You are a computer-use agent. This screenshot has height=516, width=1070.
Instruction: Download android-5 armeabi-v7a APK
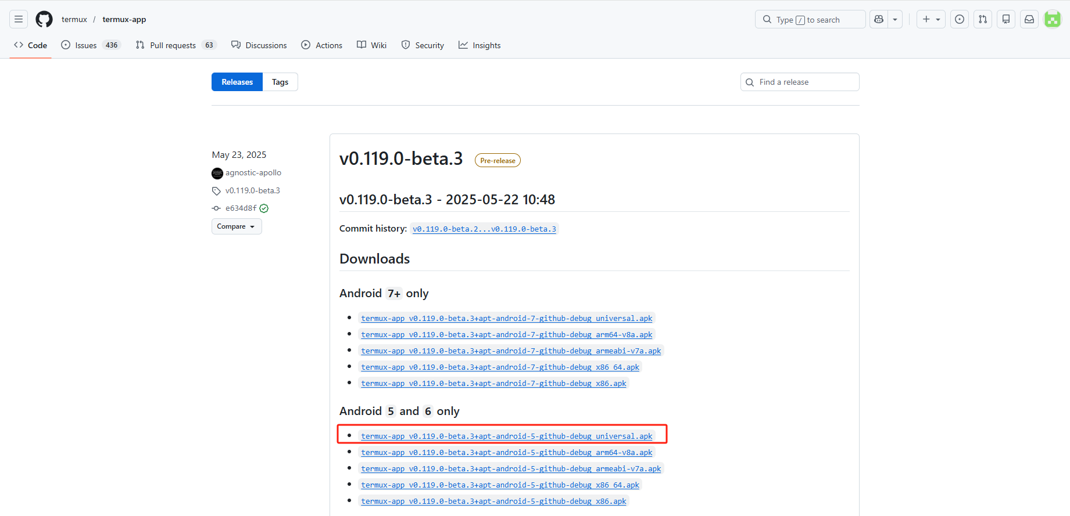pyautogui.click(x=511, y=469)
